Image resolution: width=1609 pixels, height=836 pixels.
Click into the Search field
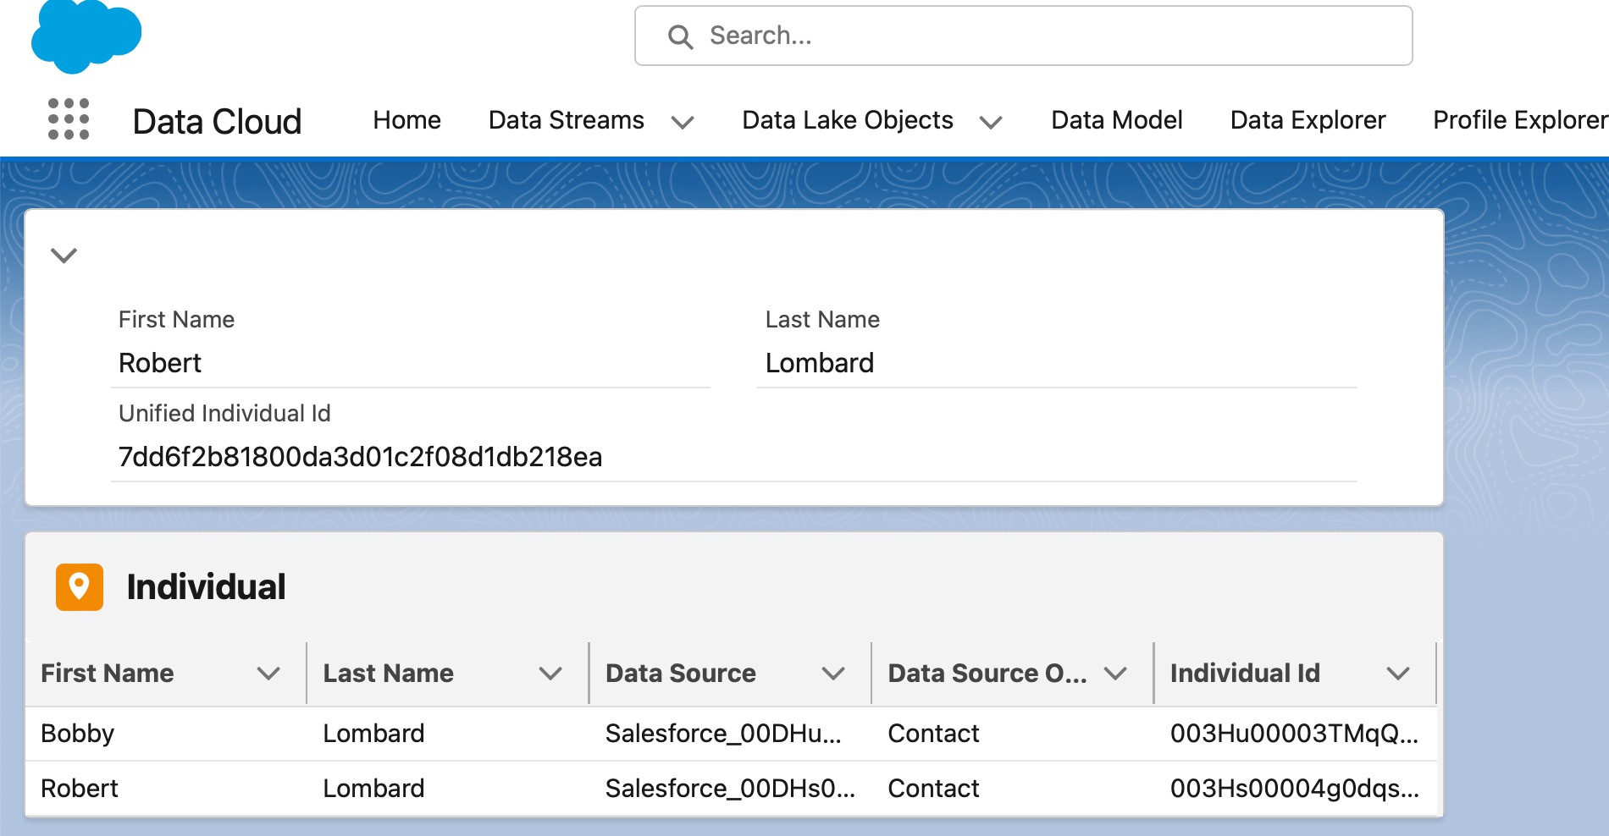coord(1023,36)
